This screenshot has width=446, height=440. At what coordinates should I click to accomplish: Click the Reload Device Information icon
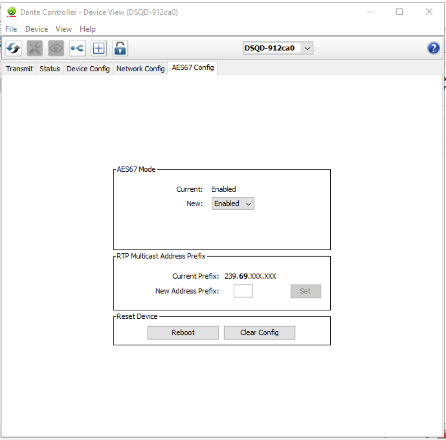tap(14, 48)
